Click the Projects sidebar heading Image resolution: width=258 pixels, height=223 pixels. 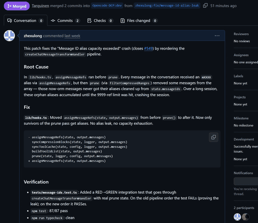pos(240,97)
